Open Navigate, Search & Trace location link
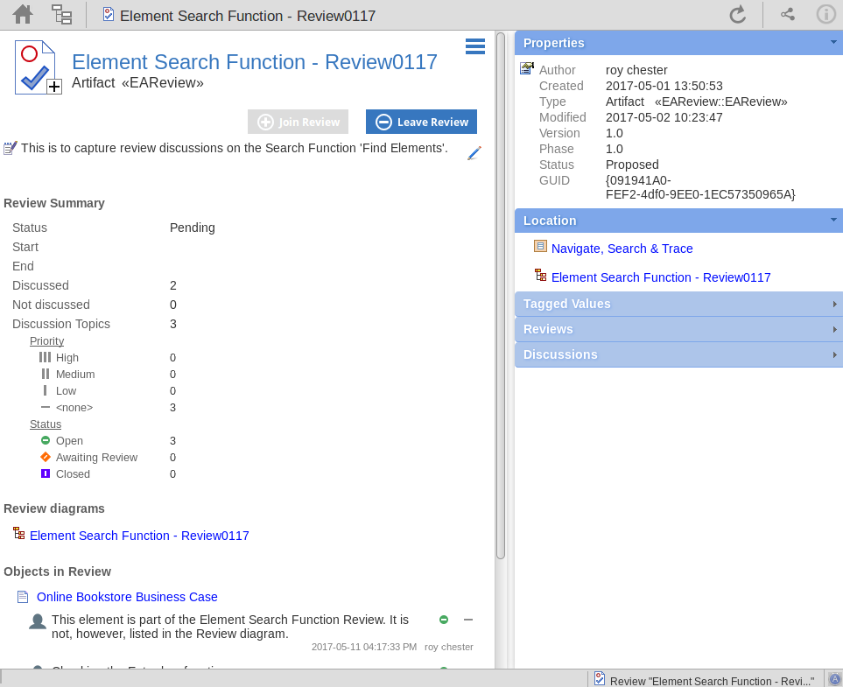The width and height of the screenshot is (843, 687). (x=622, y=249)
